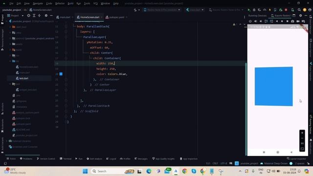Image resolution: width=313 pixels, height=176 pixels.
Task: Click emulator Home circle in device toolbar
Action: coord(282,21)
